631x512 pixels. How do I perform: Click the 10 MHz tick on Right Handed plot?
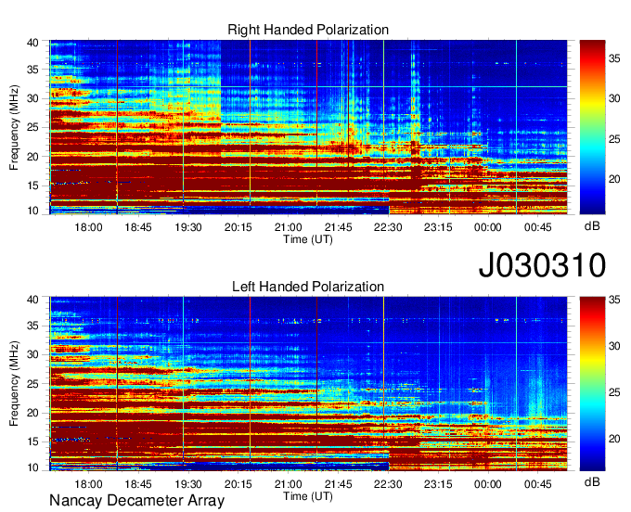tap(32, 211)
